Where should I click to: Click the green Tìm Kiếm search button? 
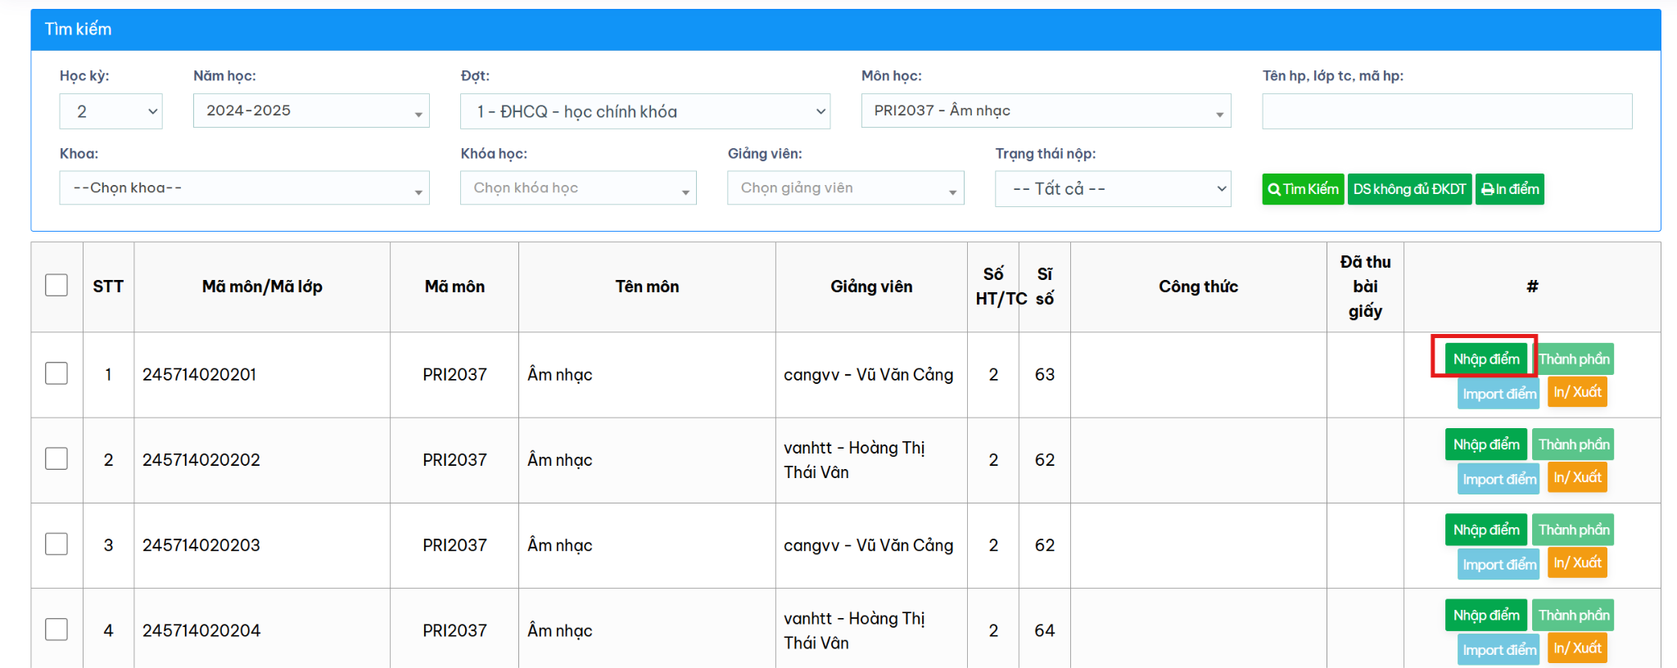1303,189
